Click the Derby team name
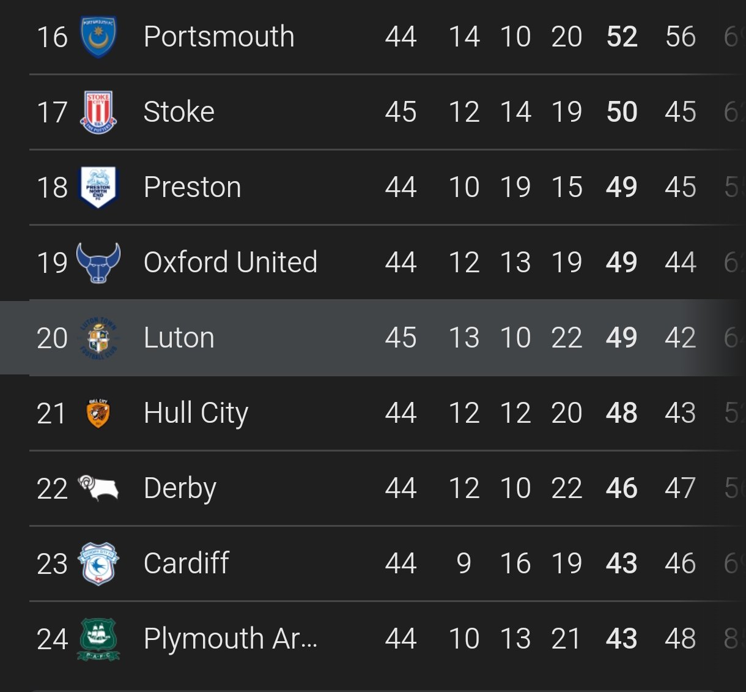746x692 pixels. 180,489
